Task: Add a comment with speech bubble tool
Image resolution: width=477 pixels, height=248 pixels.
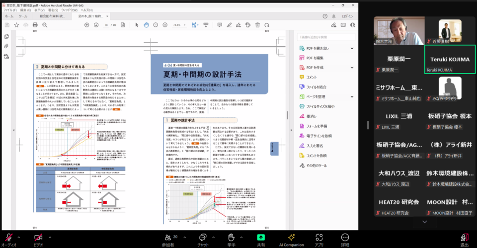Action: [x=220, y=25]
